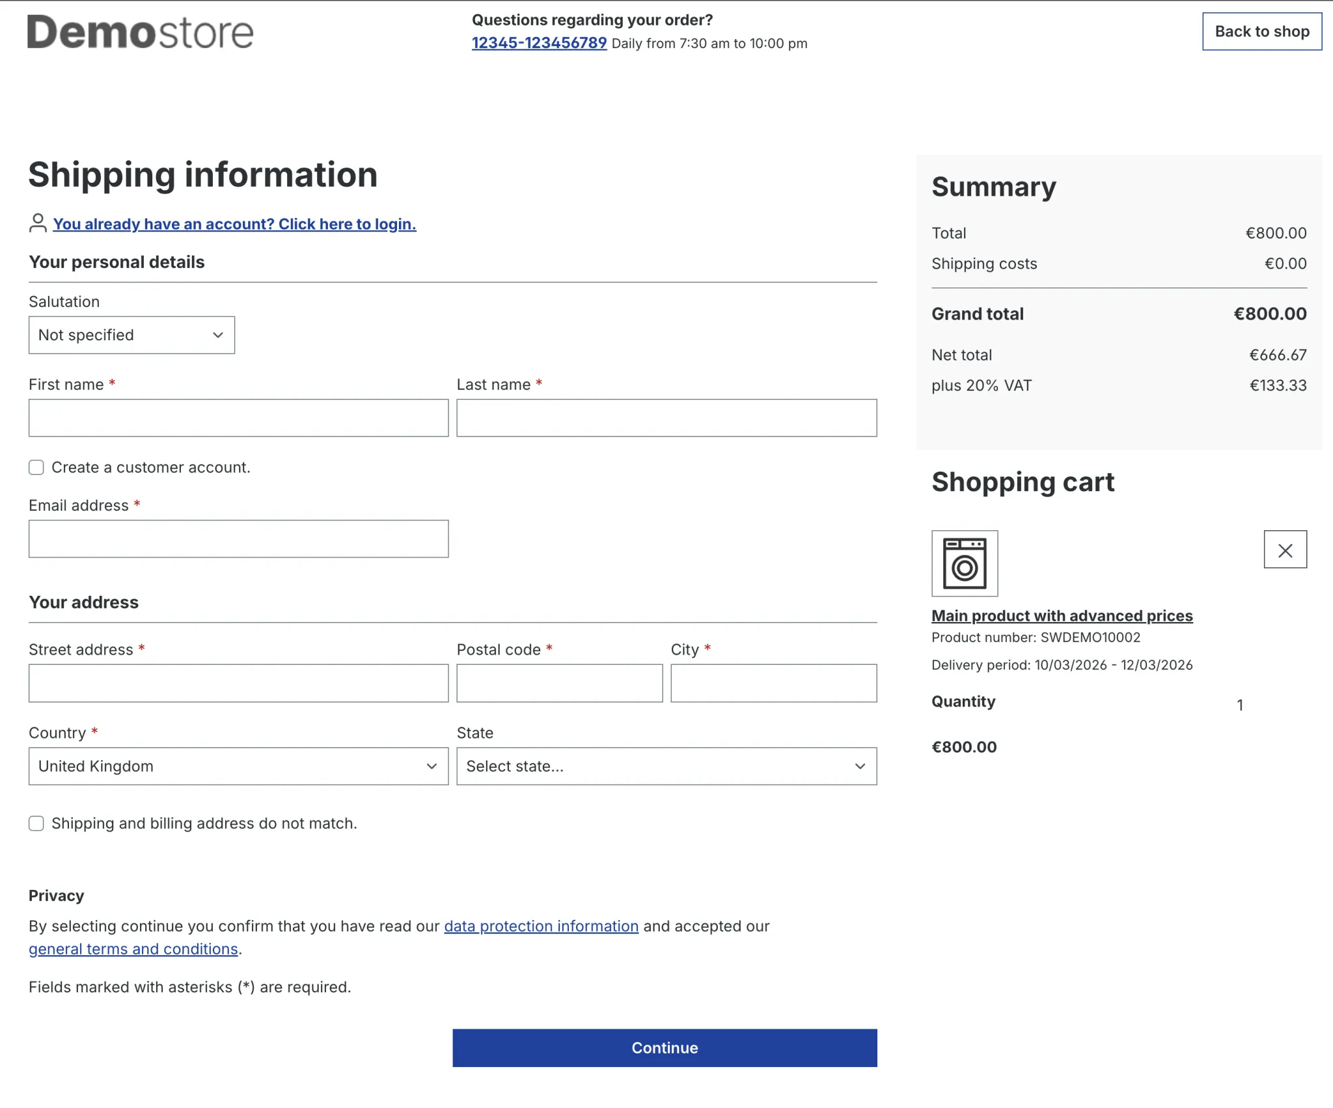Tick the Create a customer account checkbox

(x=36, y=467)
